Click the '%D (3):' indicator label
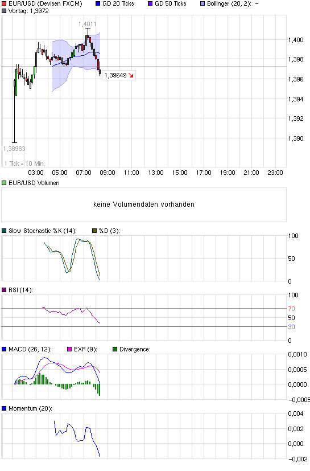This screenshot has height=471, width=310. 110,231
